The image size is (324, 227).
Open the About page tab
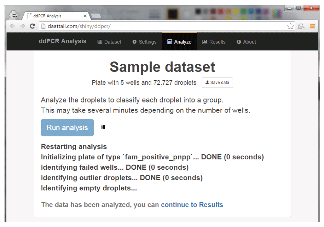tap(246, 42)
